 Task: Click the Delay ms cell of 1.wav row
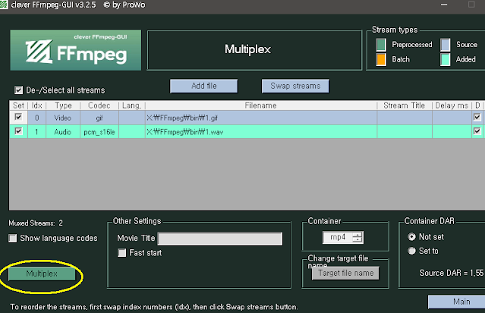pyautogui.click(x=452, y=131)
